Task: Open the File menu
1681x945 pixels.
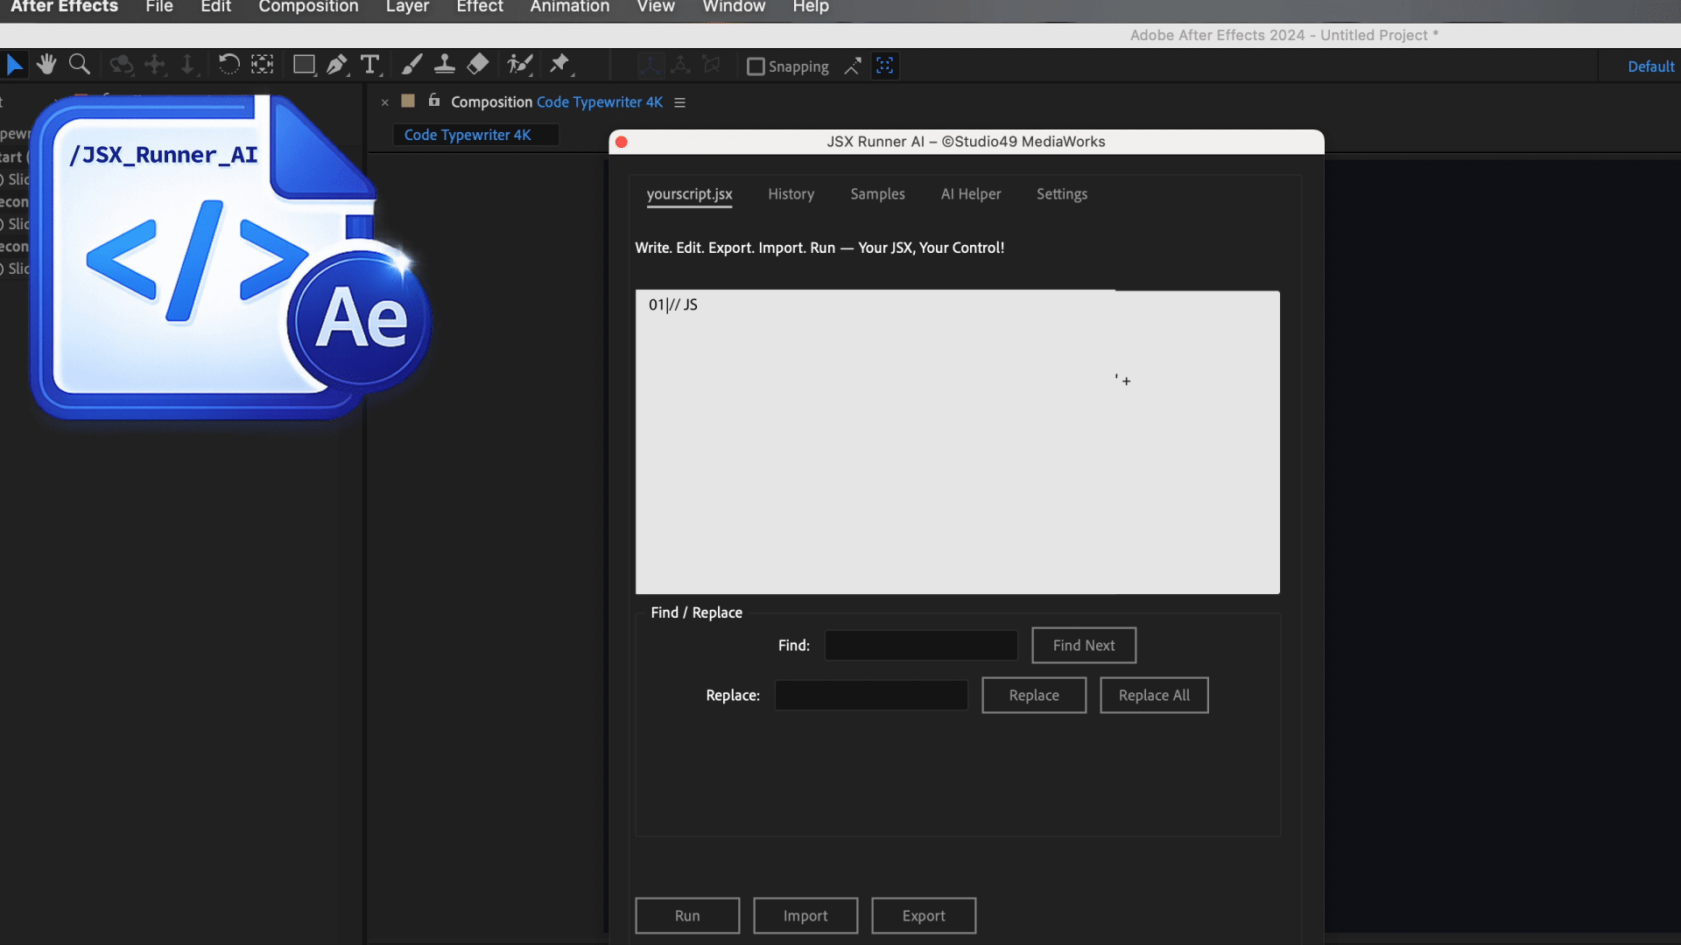Action: point(159,7)
